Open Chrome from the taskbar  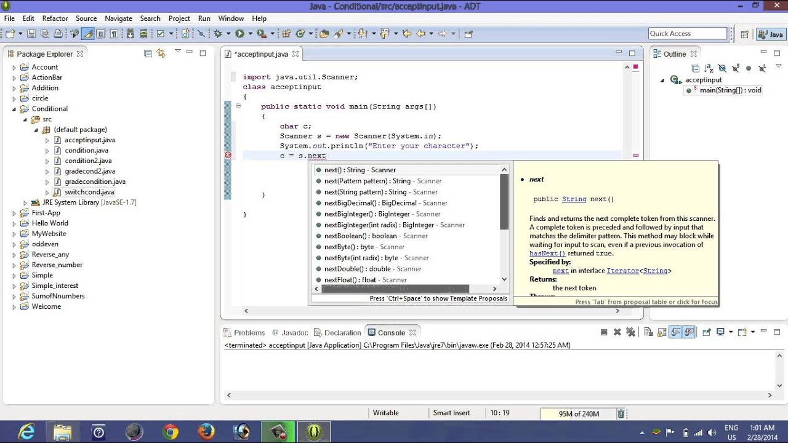[x=171, y=432]
